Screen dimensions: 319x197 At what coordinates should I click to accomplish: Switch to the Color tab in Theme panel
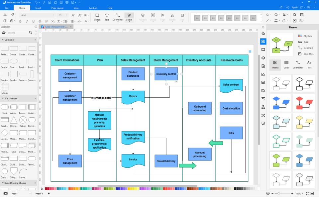(286, 65)
